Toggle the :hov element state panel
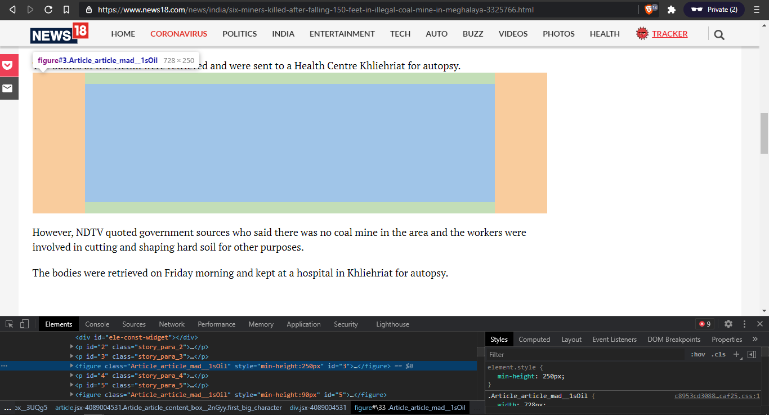The width and height of the screenshot is (769, 415). 698,354
